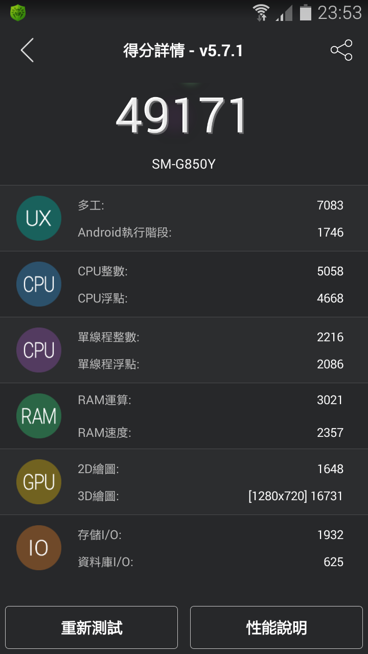The image size is (368, 654).
Task: Tap the score value 2216
Action: (x=330, y=337)
